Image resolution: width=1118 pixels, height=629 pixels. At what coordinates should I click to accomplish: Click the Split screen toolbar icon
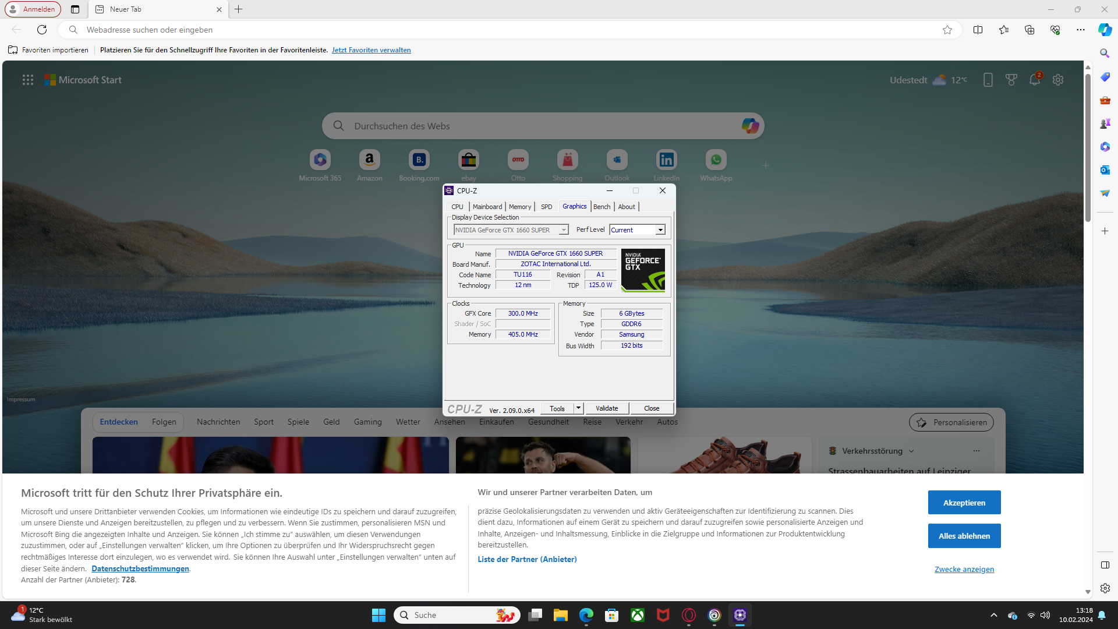(978, 30)
